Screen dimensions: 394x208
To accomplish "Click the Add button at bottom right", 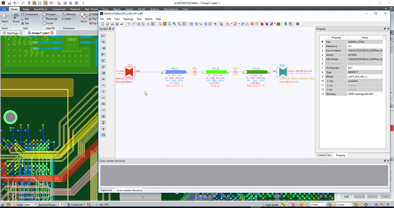I will [x=346, y=196].
